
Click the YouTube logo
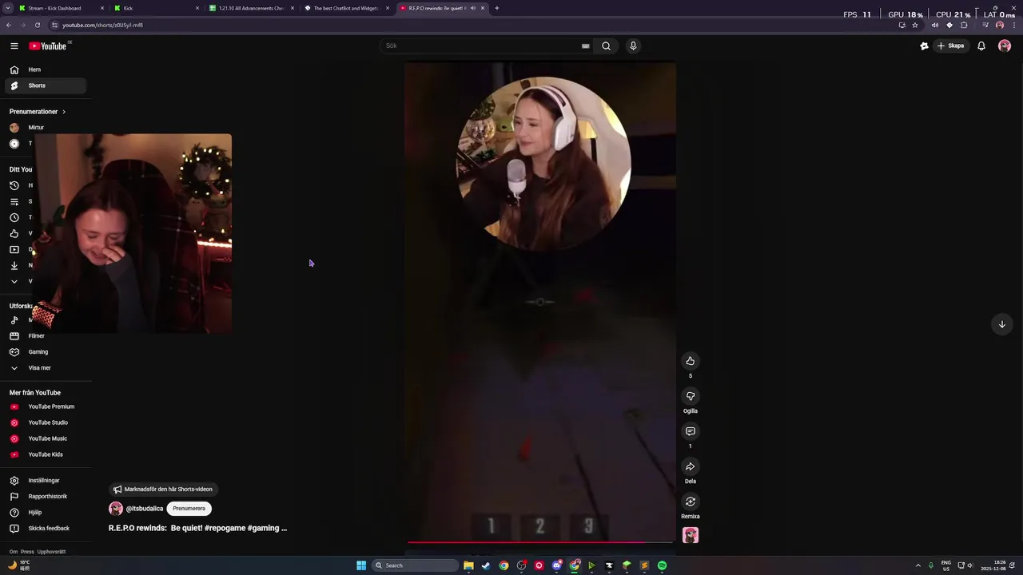coord(48,46)
